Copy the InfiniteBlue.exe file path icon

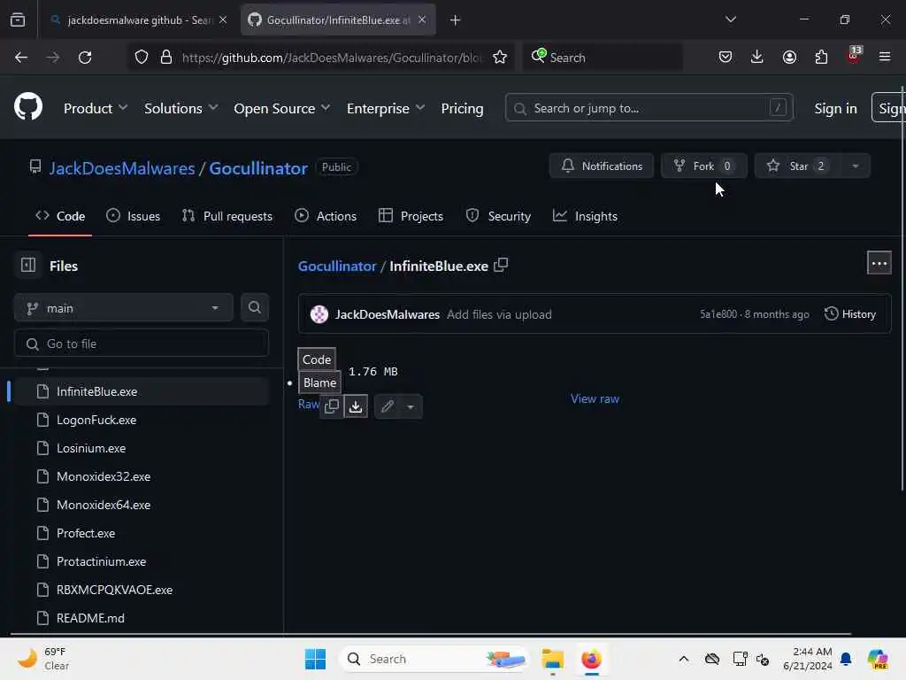(x=501, y=265)
